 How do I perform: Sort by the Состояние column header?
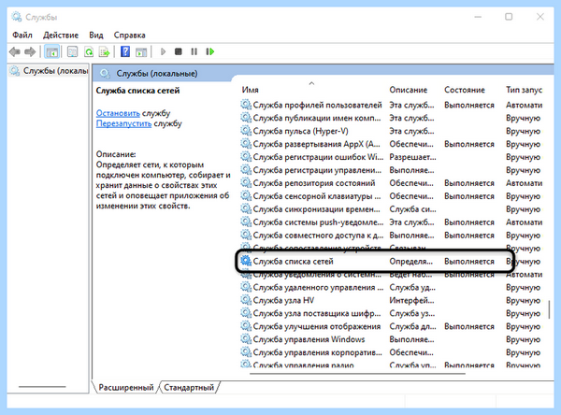coord(465,90)
